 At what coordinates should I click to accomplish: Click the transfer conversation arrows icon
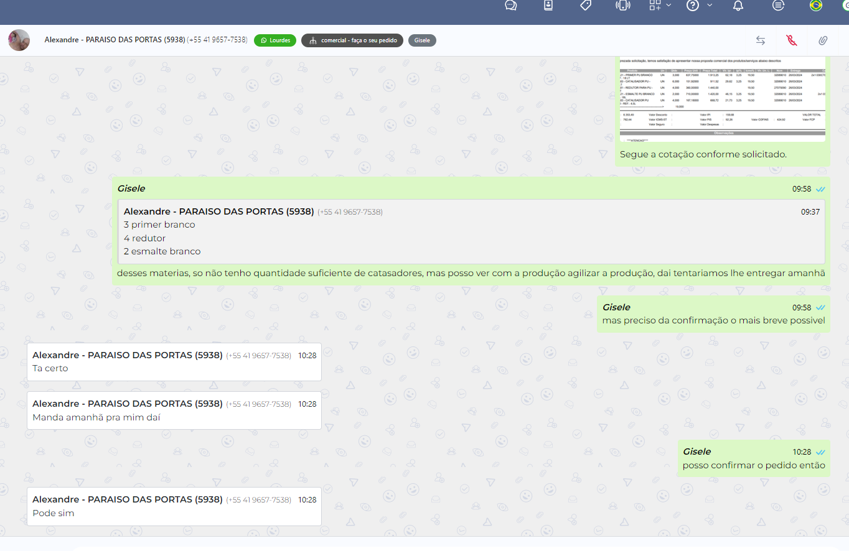pos(761,40)
